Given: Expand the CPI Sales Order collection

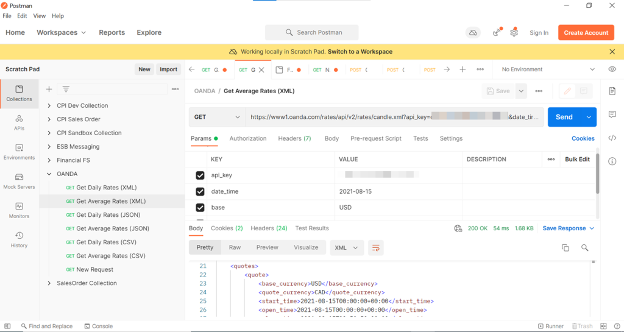Looking at the screenshot, I should point(49,119).
